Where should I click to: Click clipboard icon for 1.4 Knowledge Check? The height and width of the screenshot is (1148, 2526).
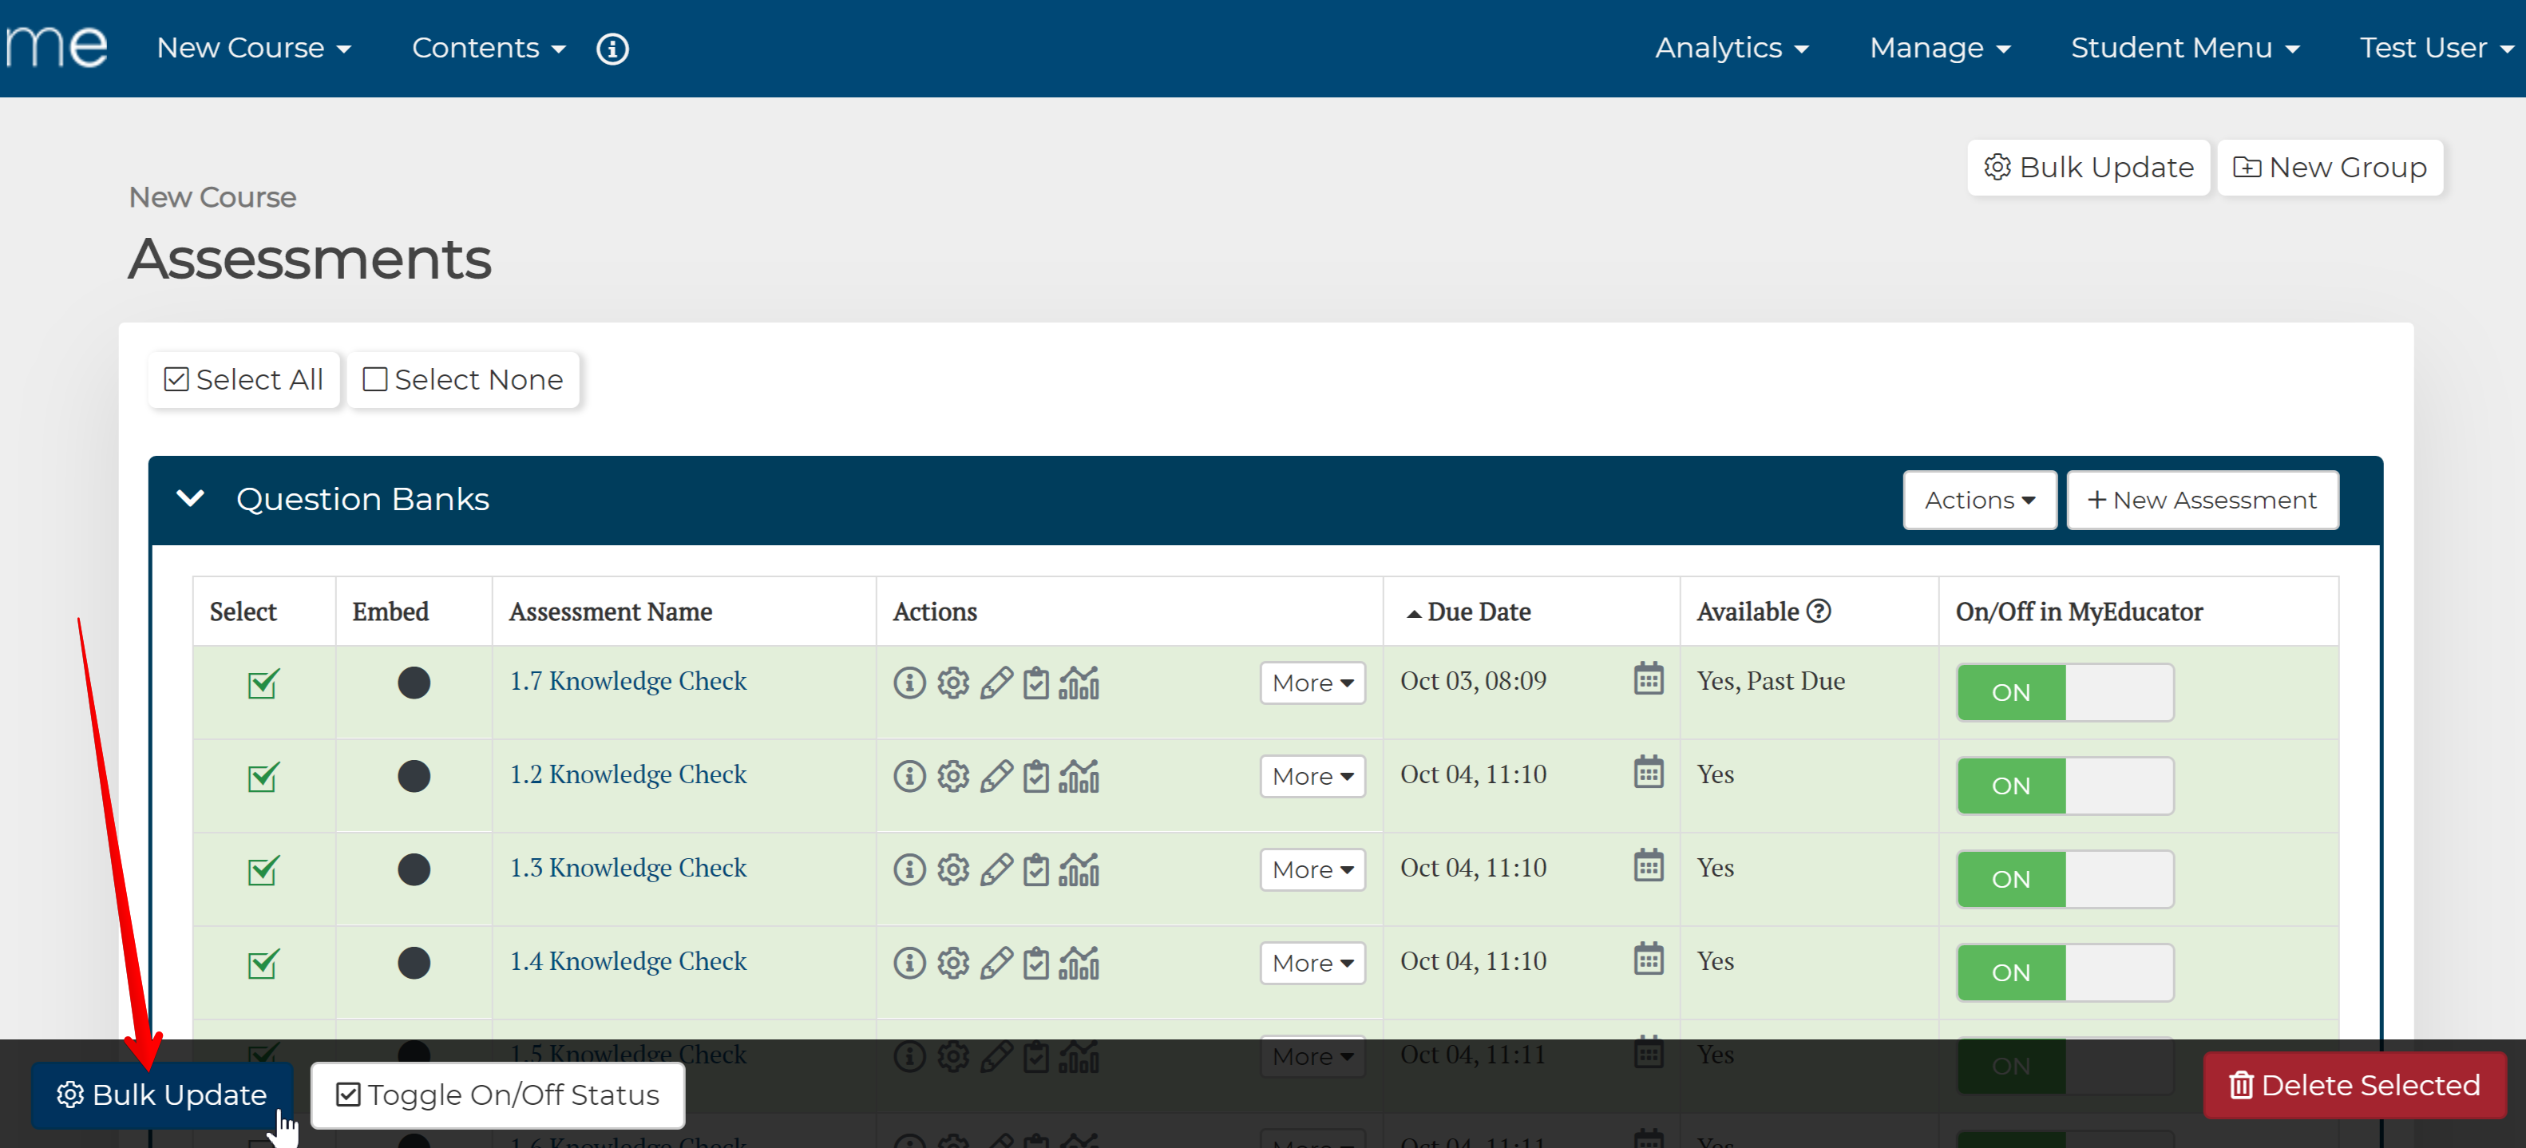pyautogui.click(x=1035, y=963)
